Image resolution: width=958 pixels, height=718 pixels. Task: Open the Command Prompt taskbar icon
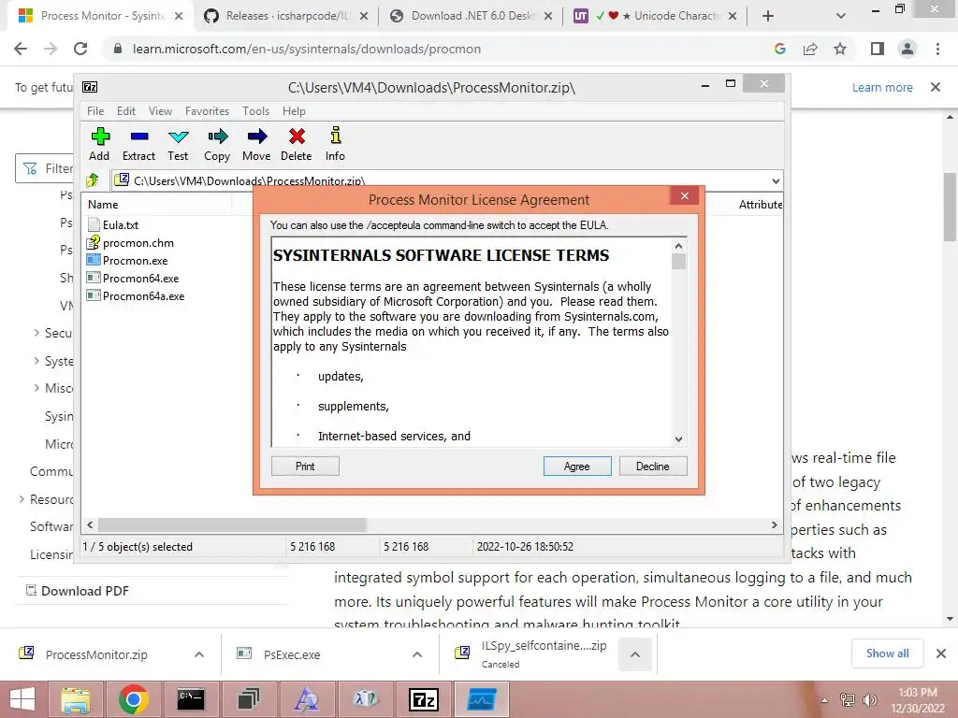[x=191, y=699]
